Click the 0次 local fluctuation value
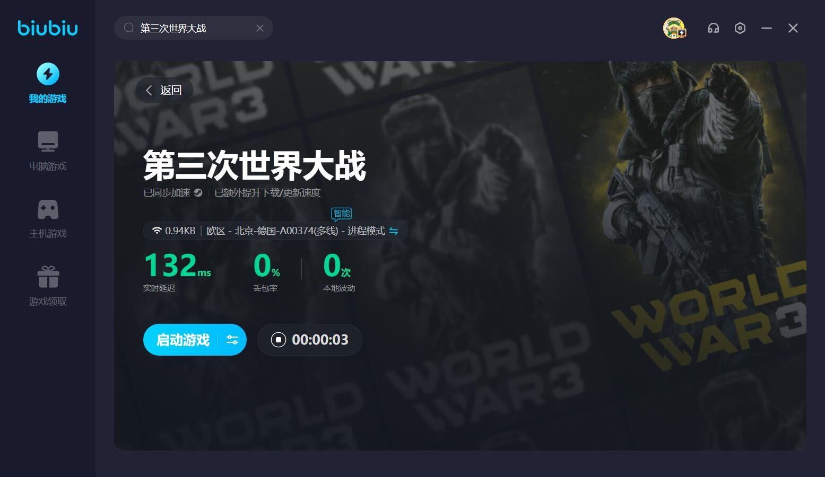 pos(337,266)
